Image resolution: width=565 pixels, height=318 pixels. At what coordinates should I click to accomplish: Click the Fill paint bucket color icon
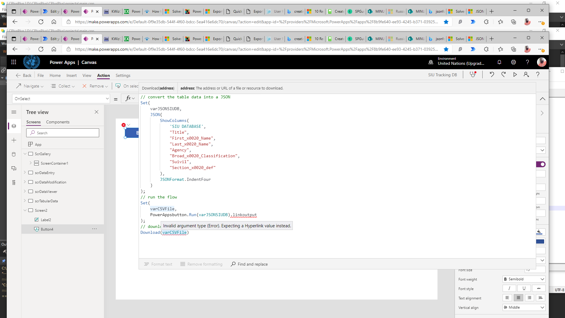coord(539,232)
